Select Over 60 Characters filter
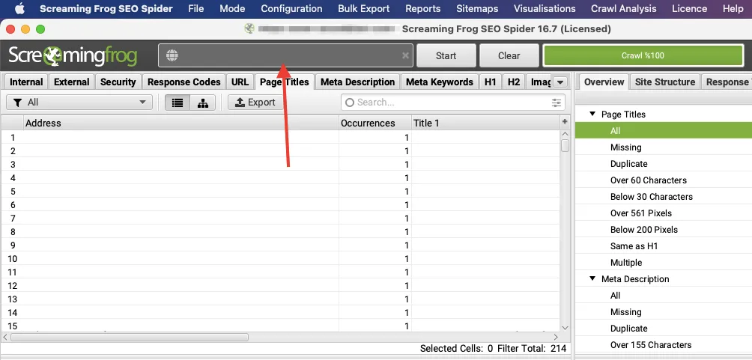 649,180
